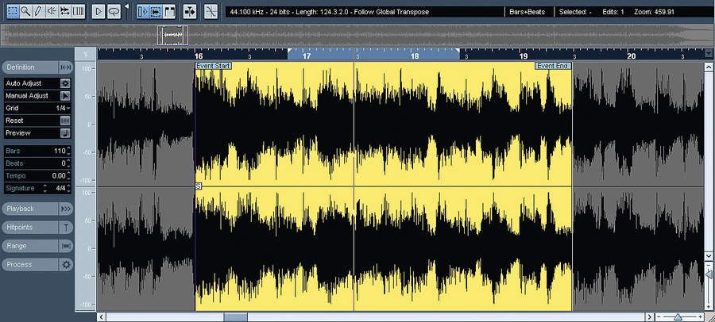Click the overview waveform thumbnail view box

point(173,35)
